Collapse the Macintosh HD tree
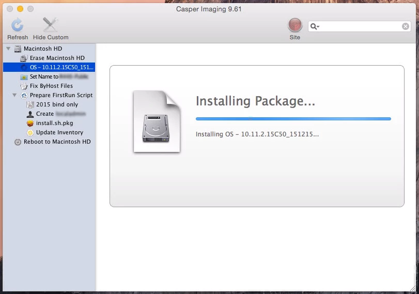The height and width of the screenshot is (294, 419). pyautogui.click(x=9, y=49)
